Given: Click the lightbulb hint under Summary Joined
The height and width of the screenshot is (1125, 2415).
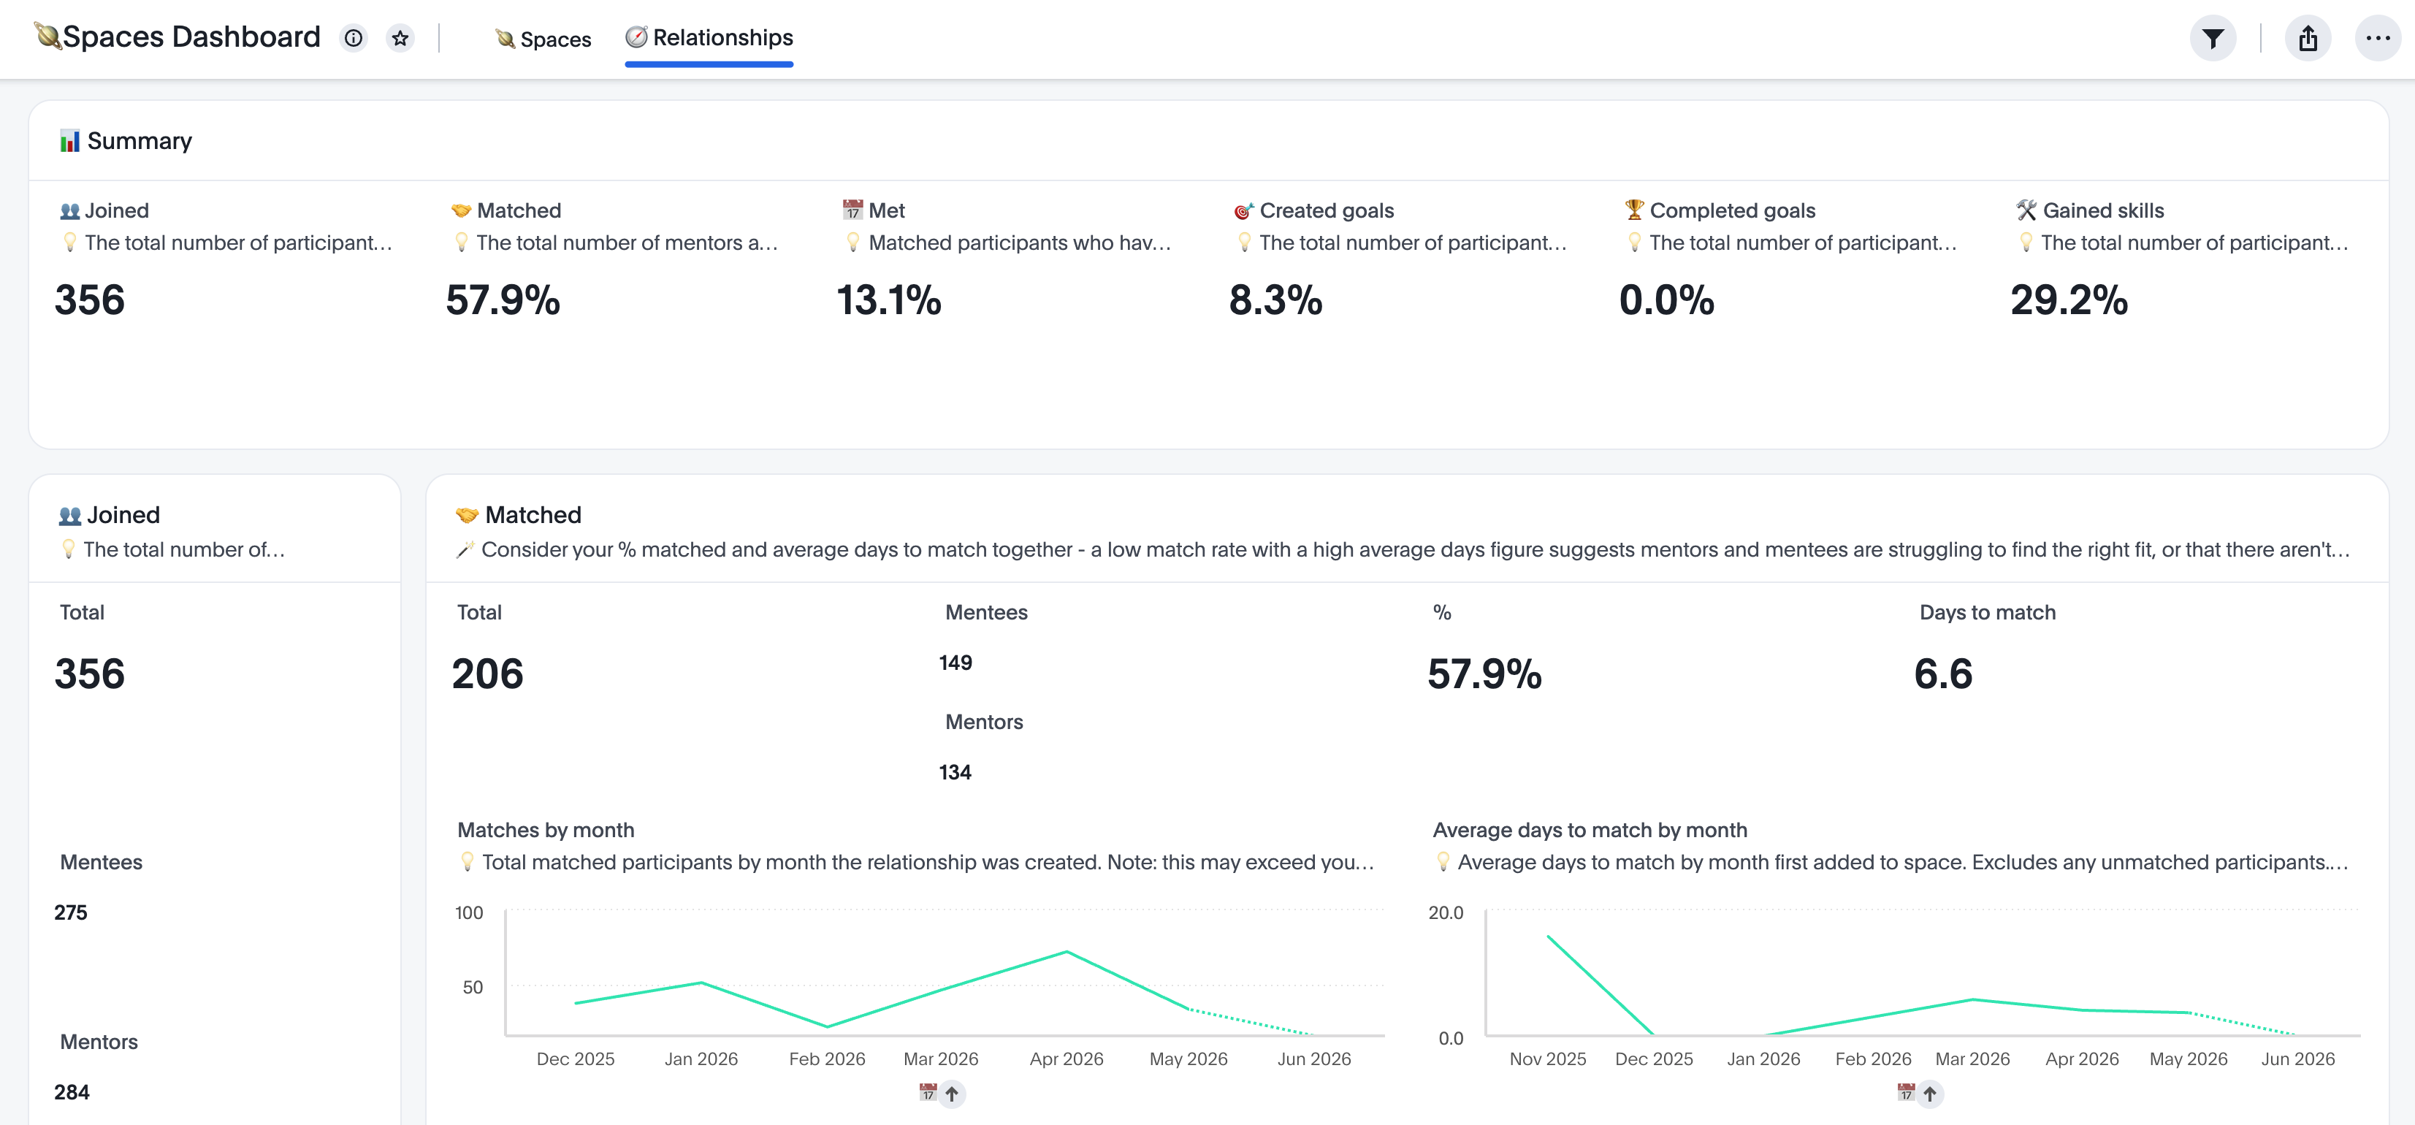Looking at the screenshot, I should (x=69, y=243).
